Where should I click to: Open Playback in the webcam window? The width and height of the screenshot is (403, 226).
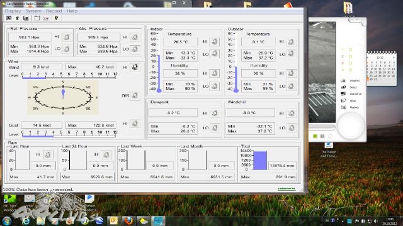pyautogui.click(x=350, y=107)
